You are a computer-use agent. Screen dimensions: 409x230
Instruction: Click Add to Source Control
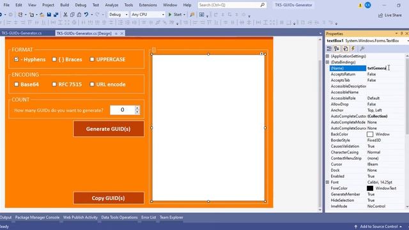(379, 227)
